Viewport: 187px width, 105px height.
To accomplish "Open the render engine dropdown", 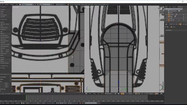I will 60,4.
